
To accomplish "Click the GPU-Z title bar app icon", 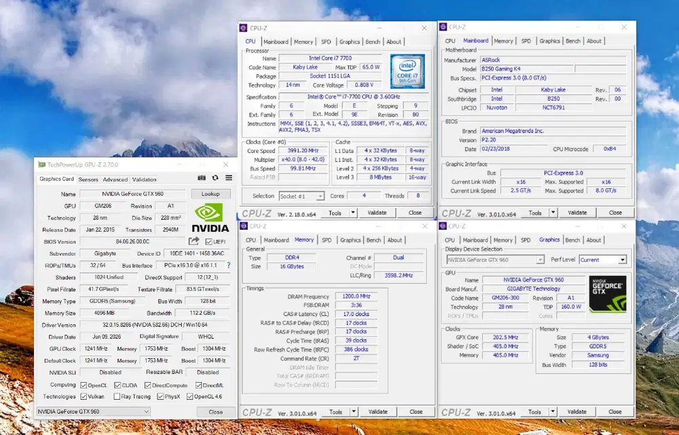I will 41,164.
